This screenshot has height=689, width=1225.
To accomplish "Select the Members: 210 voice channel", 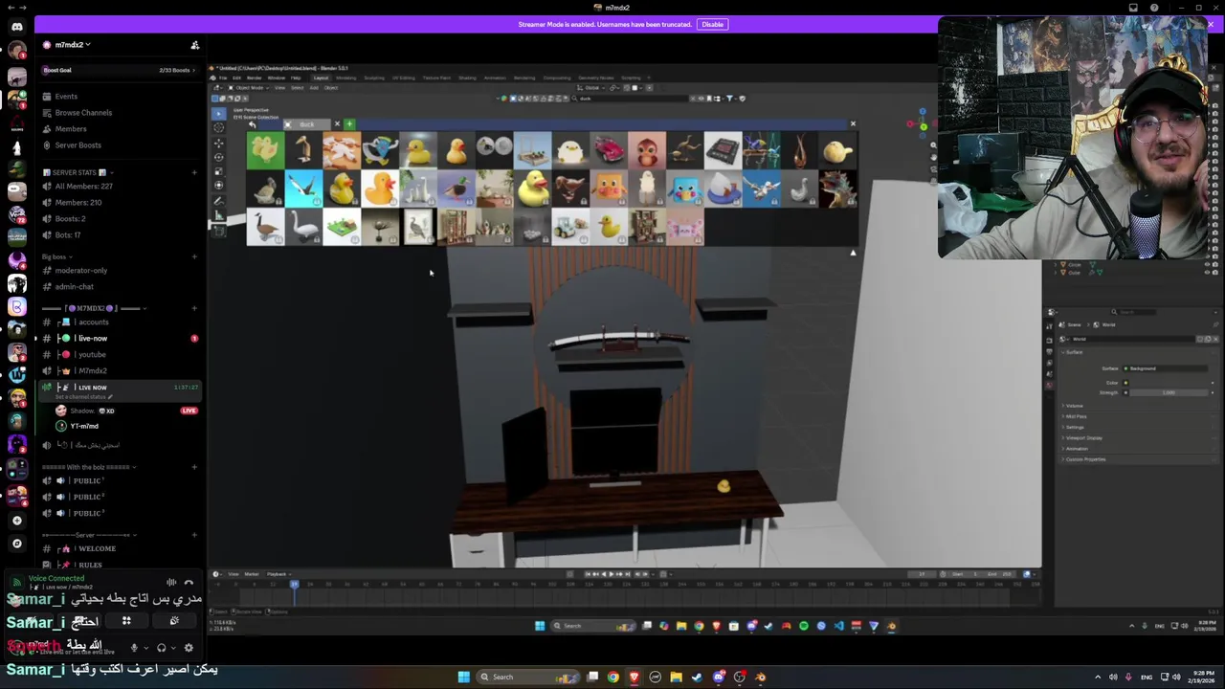I will [120, 203].
